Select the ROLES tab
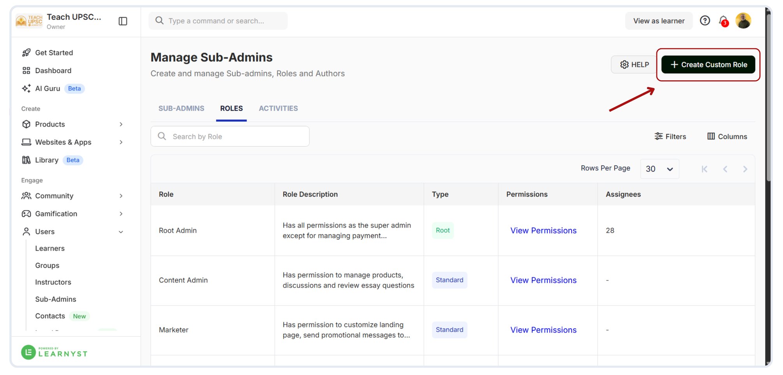The height and width of the screenshot is (375, 783). pyautogui.click(x=231, y=108)
